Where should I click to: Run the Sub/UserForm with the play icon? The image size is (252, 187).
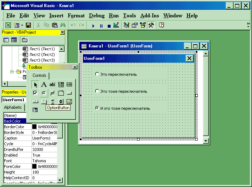(x=93, y=26)
